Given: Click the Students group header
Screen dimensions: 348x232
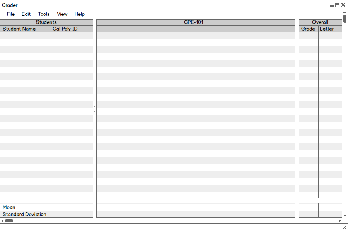Looking at the screenshot, I should point(46,22).
